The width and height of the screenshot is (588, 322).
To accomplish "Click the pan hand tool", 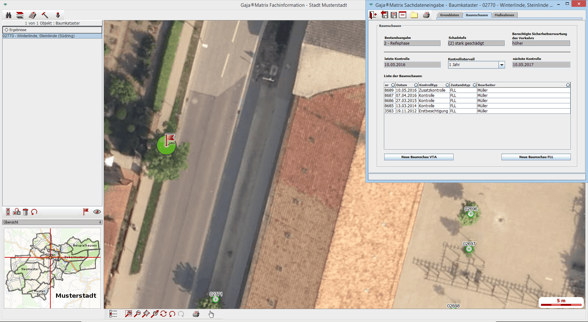I will [x=211, y=314].
